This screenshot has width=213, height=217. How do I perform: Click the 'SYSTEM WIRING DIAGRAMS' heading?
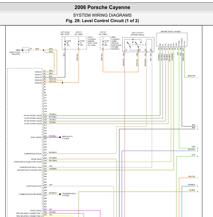102,15
